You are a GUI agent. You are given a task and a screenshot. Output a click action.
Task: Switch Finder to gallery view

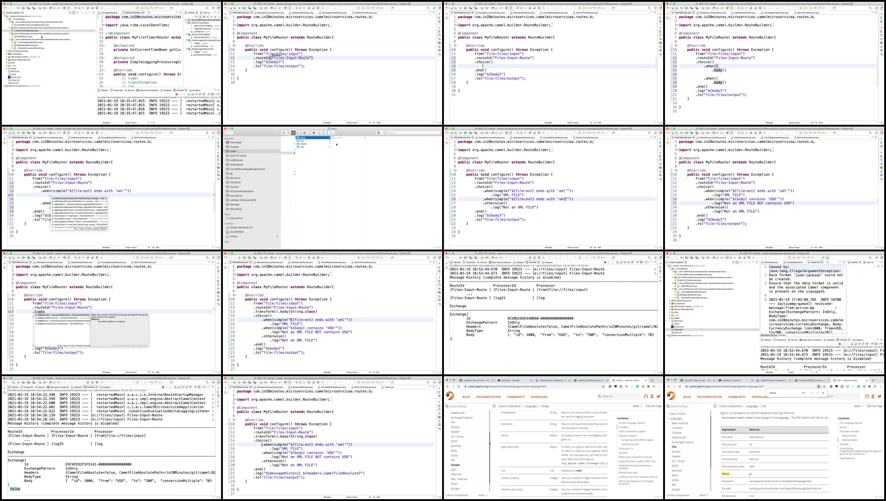tap(298, 133)
